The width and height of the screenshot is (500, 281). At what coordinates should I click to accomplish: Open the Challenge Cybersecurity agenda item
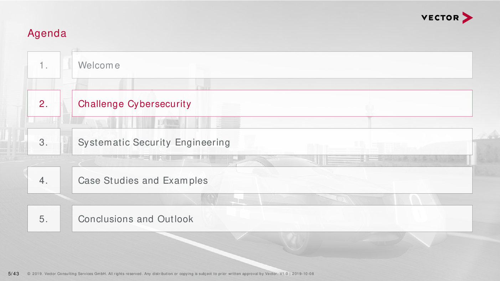[x=272, y=103]
